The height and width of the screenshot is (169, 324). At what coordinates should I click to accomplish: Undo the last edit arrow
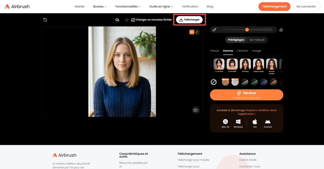click(117, 20)
